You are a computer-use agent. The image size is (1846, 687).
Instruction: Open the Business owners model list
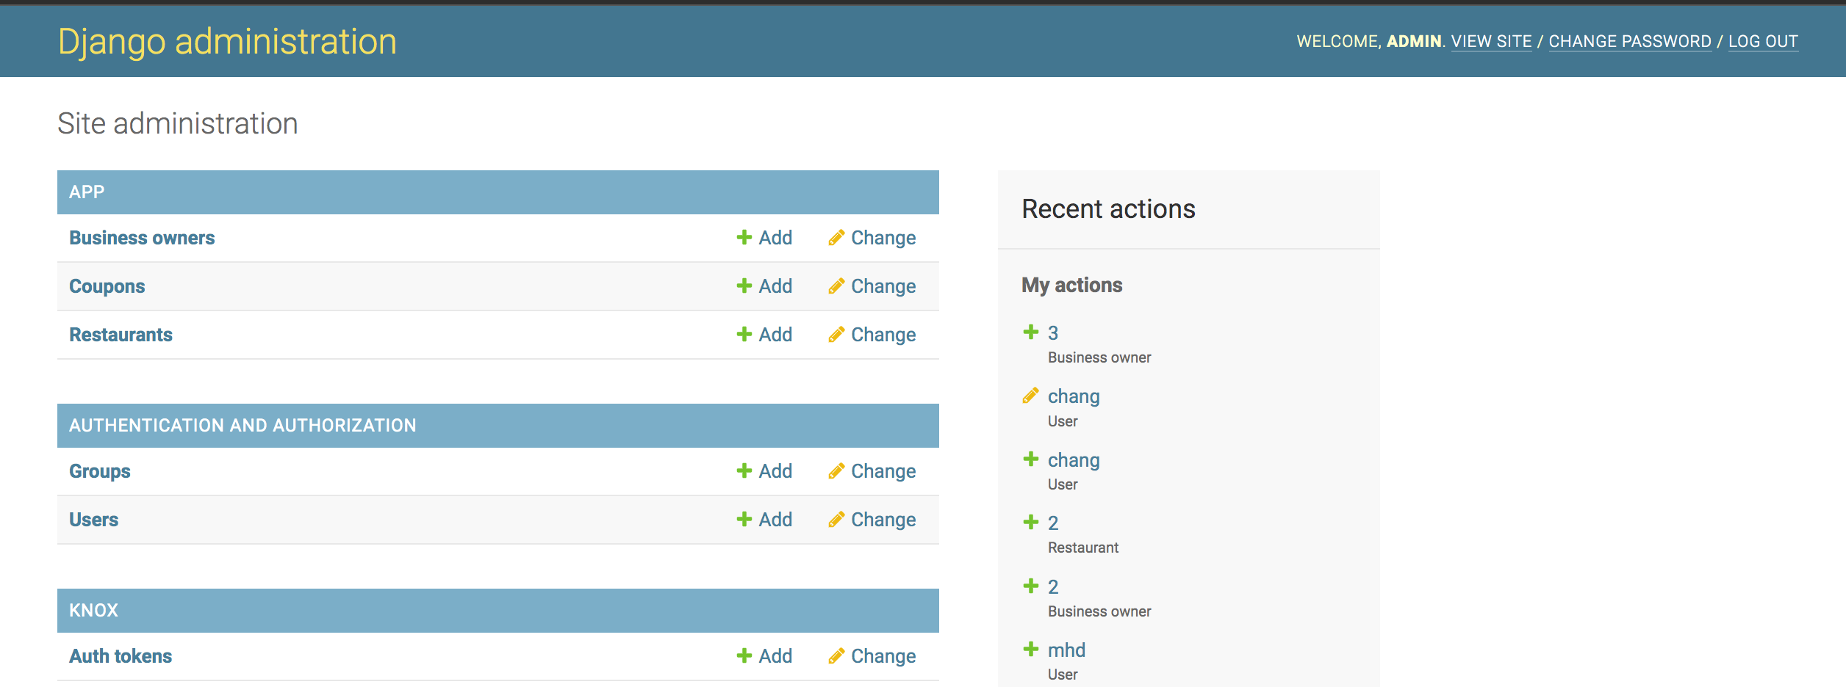[x=142, y=238]
